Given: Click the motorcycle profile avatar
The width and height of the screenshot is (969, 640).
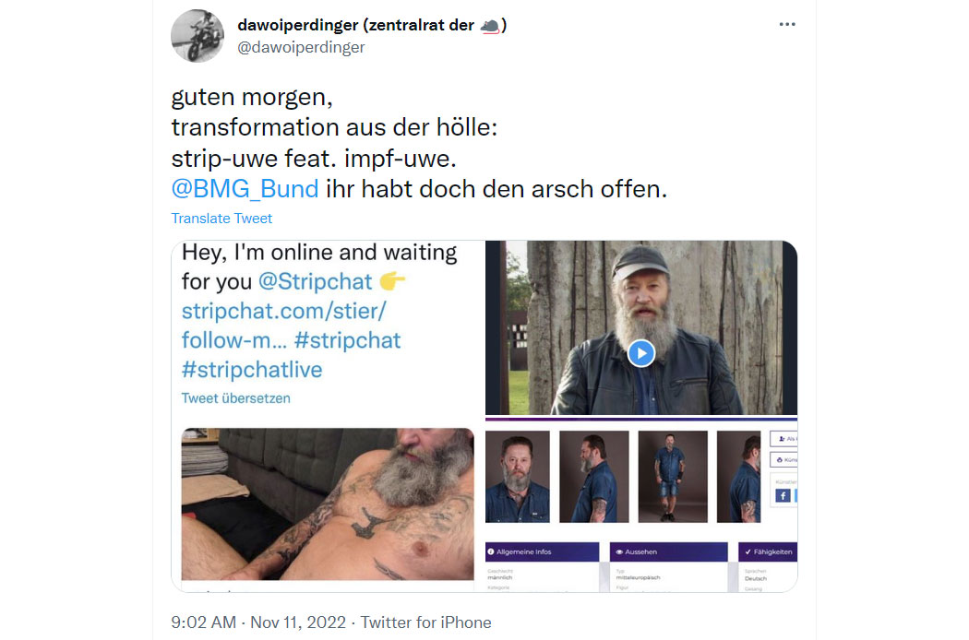Looking at the screenshot, I should click(197, 36).
